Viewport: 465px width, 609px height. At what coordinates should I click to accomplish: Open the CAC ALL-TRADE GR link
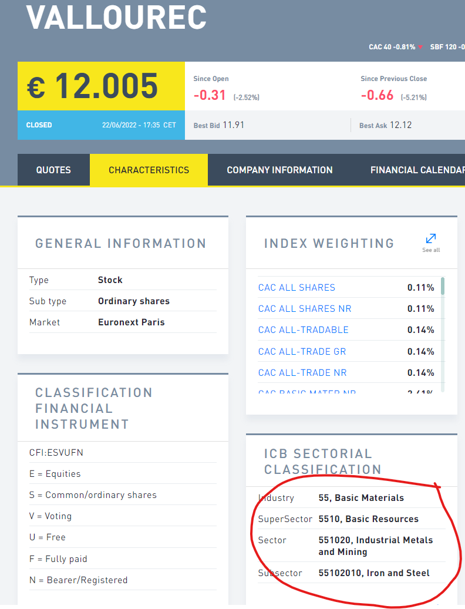tap(302, 352)
